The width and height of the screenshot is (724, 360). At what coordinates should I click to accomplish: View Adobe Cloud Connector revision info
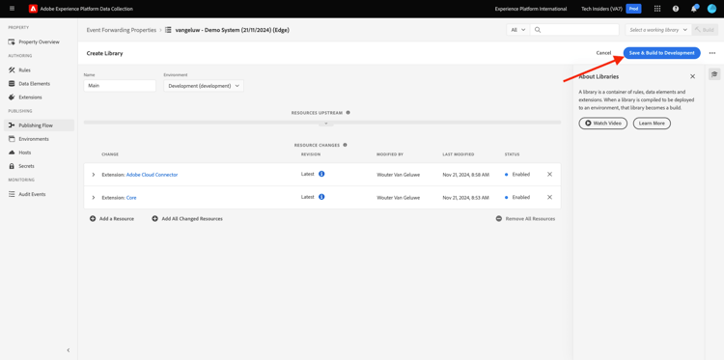321,174
